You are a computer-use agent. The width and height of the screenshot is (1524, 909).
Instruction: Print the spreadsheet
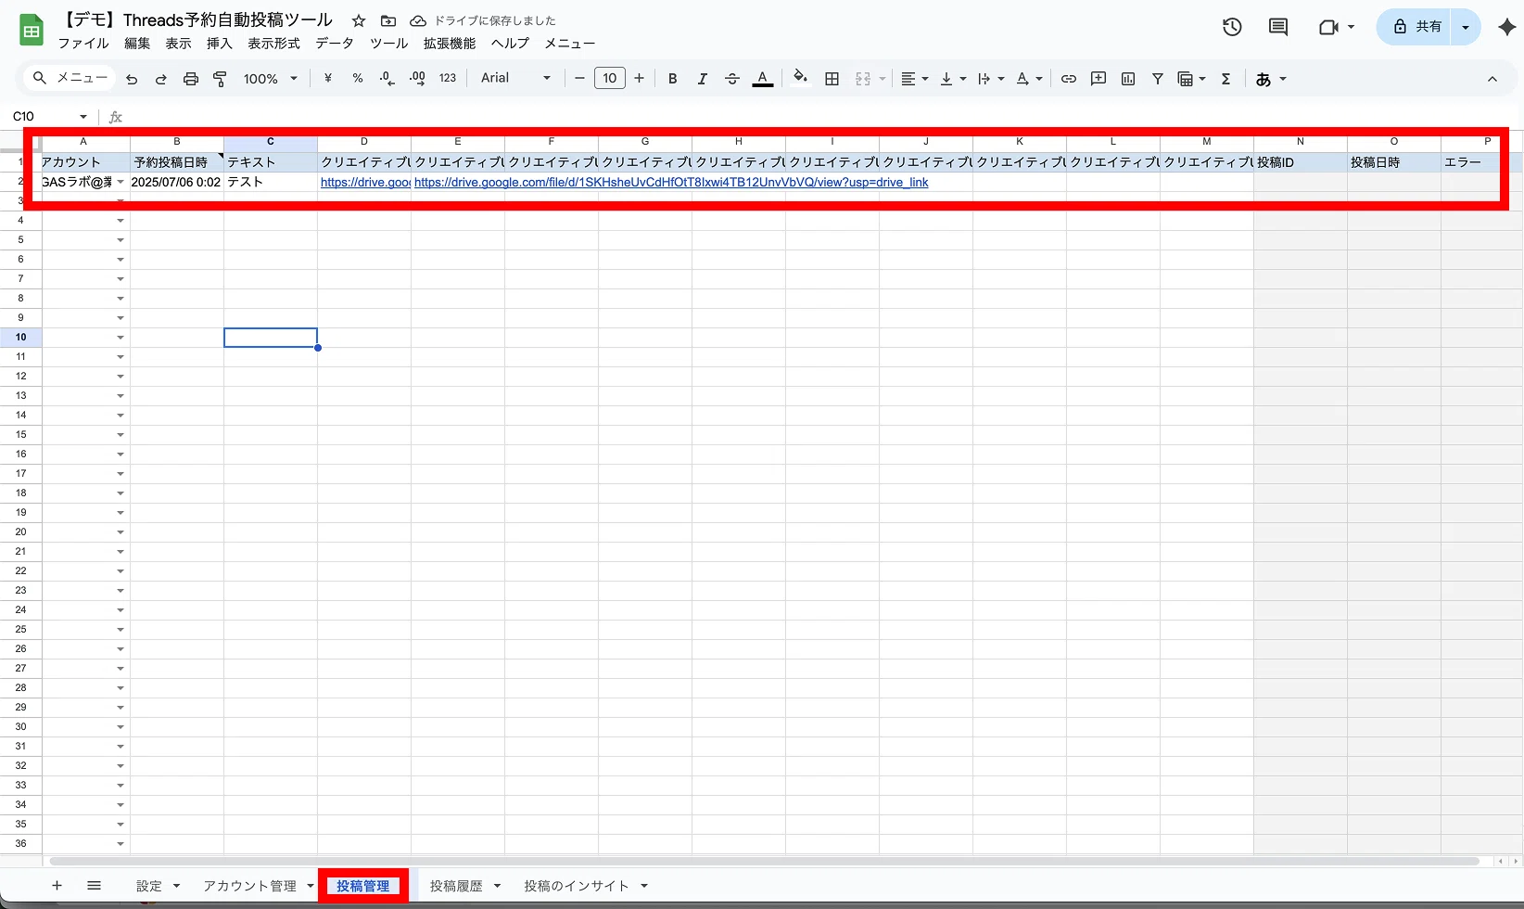pyautogui.click(x=191, y=79)
